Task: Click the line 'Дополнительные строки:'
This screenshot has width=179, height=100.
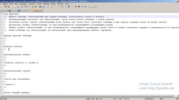Action: click(x=17, y=71)
